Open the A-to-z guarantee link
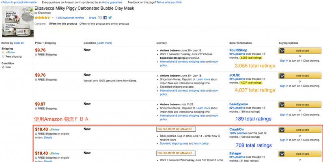This screenshot has width=323, height=162. click(112, 2)
